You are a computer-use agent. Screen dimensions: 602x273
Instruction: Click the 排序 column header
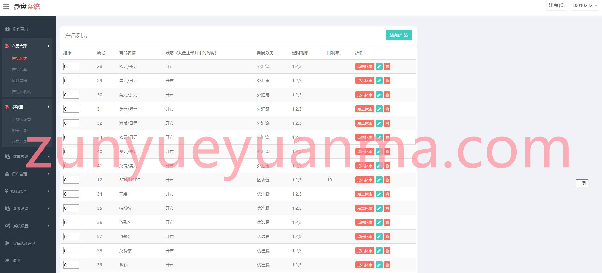coord(67,53)
